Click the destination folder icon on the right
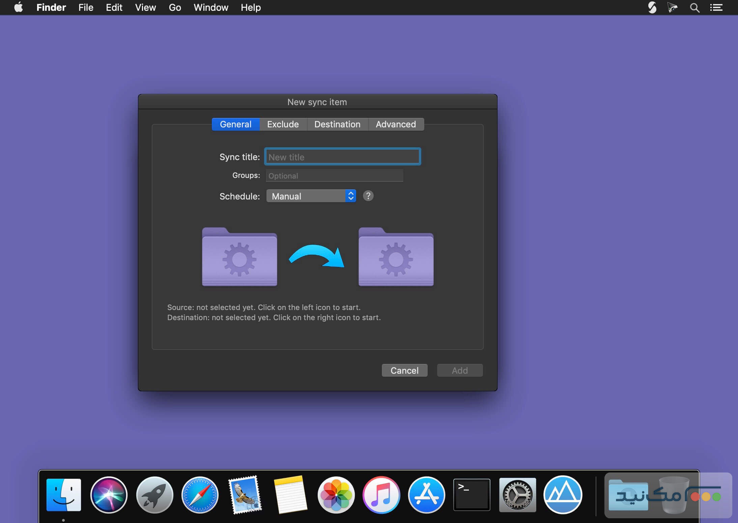Viewport: 738px width, 523px height. point(396,257)
